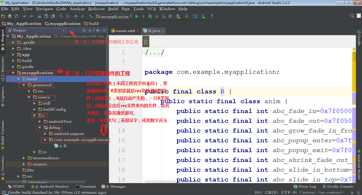Open Help with the question mark icon

pyautogui.click(x=211, y=16)
